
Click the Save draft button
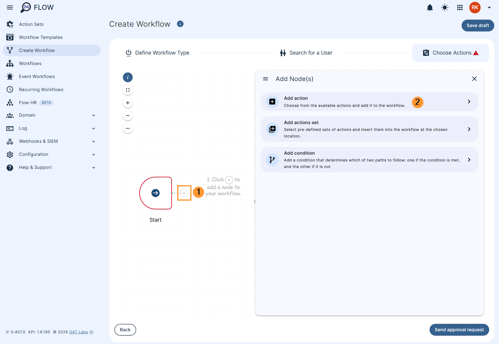477,26
